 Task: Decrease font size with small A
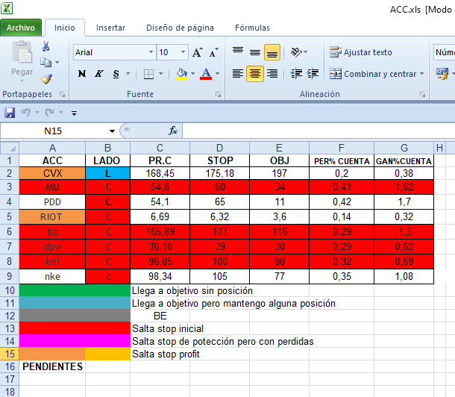click(x=214, y=52)
